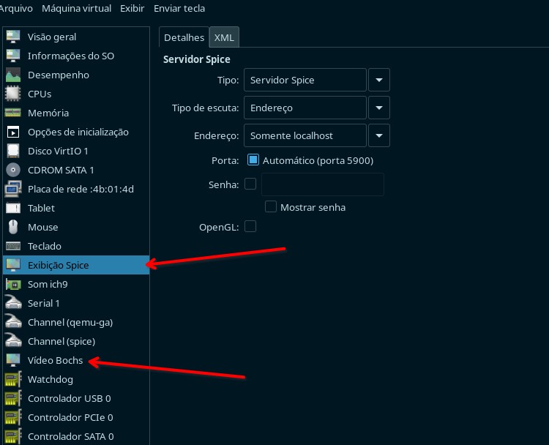Click the CPUs chip icon
This screenshot has width=549, height=445.
pos(13,94)
